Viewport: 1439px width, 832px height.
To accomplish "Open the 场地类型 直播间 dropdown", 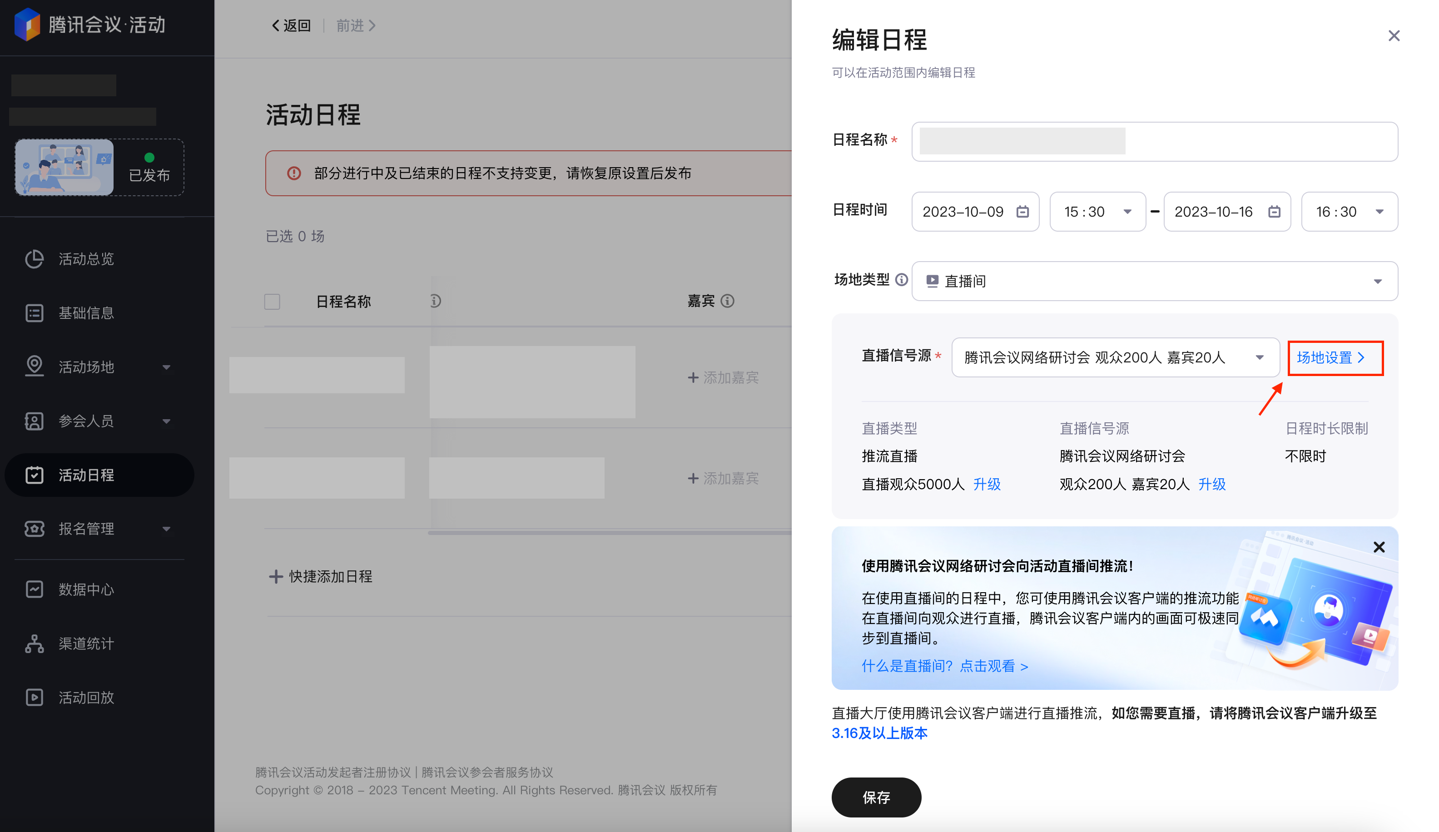I will [x=1154, y=281].
